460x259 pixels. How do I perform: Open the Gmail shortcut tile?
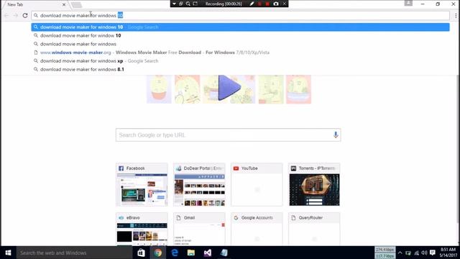tap(199, 230)
